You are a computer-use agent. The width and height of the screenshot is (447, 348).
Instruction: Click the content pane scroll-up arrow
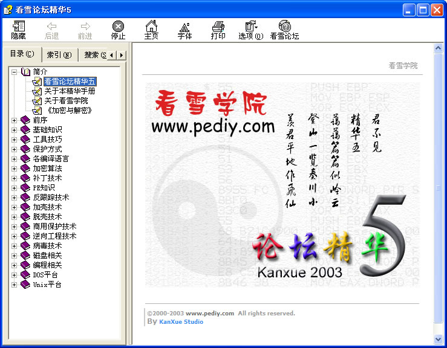tap(438, 48)
